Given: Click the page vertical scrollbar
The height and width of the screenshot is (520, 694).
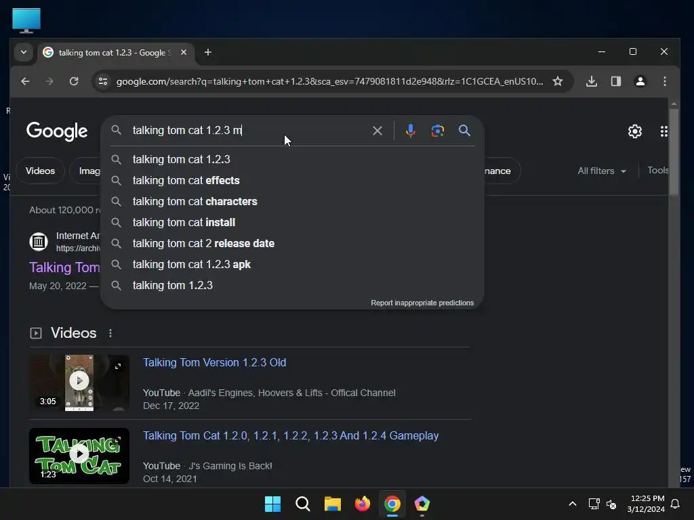Looking at the screenshot, I should (674, 152).
